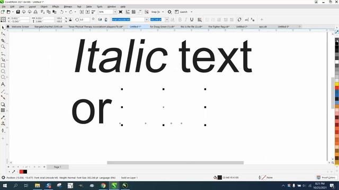
Task: Open the Page 1 tab
Action: click(58, 167)
